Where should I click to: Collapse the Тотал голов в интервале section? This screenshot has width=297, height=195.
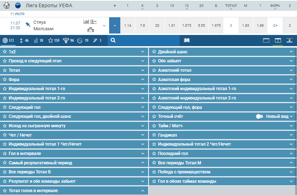143,191
